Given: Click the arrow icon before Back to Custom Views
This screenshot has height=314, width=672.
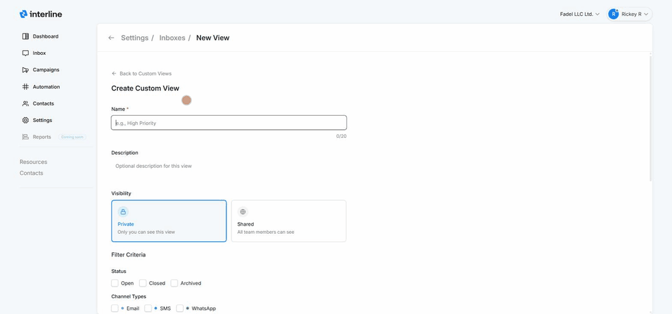Looking at the screenshot, I should coord(114,73).
